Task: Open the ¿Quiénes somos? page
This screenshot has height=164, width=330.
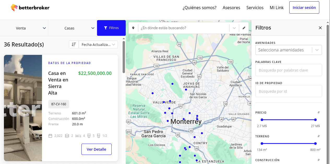Action: pos(200,8)
